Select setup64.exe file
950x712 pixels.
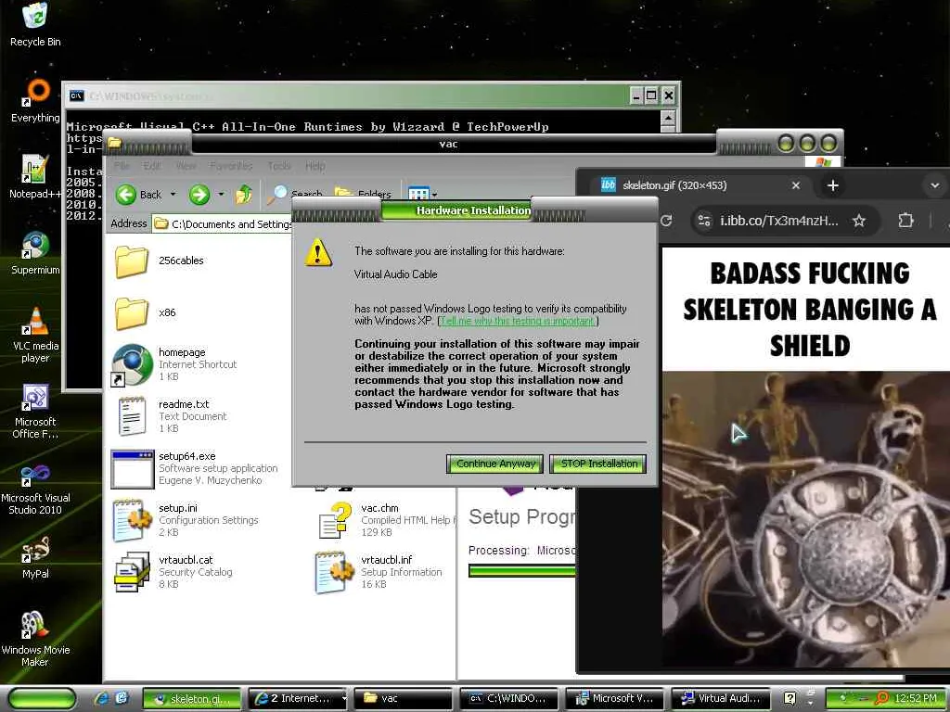pos(195,468)
